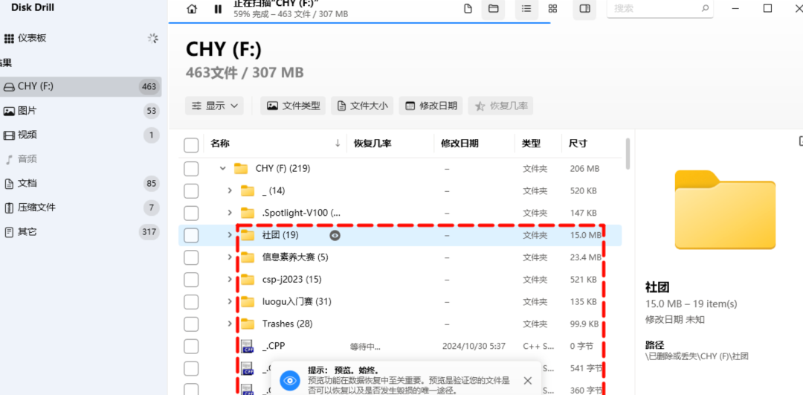Screen dimensions: 803x395
Task: Expand the Trashes (28) folder
Action: click(x=230, y=324)
